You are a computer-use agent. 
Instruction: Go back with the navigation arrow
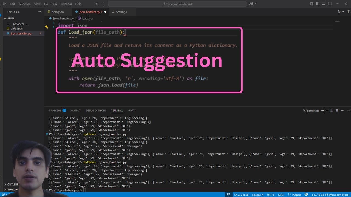pos(97,4)
